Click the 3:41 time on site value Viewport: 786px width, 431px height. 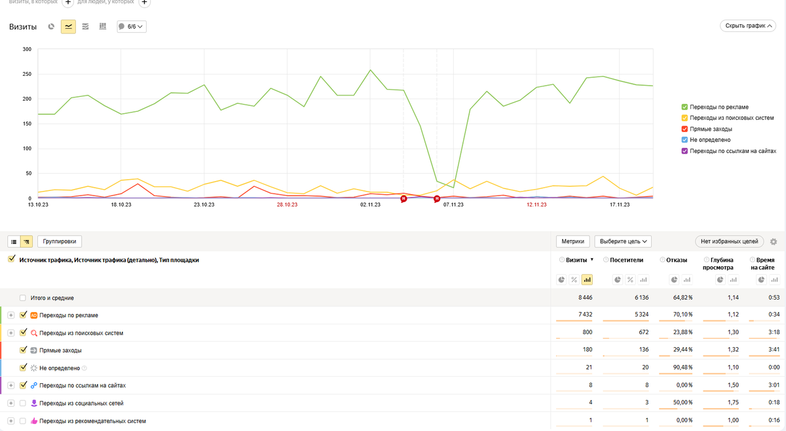click(x=773, y=351)
